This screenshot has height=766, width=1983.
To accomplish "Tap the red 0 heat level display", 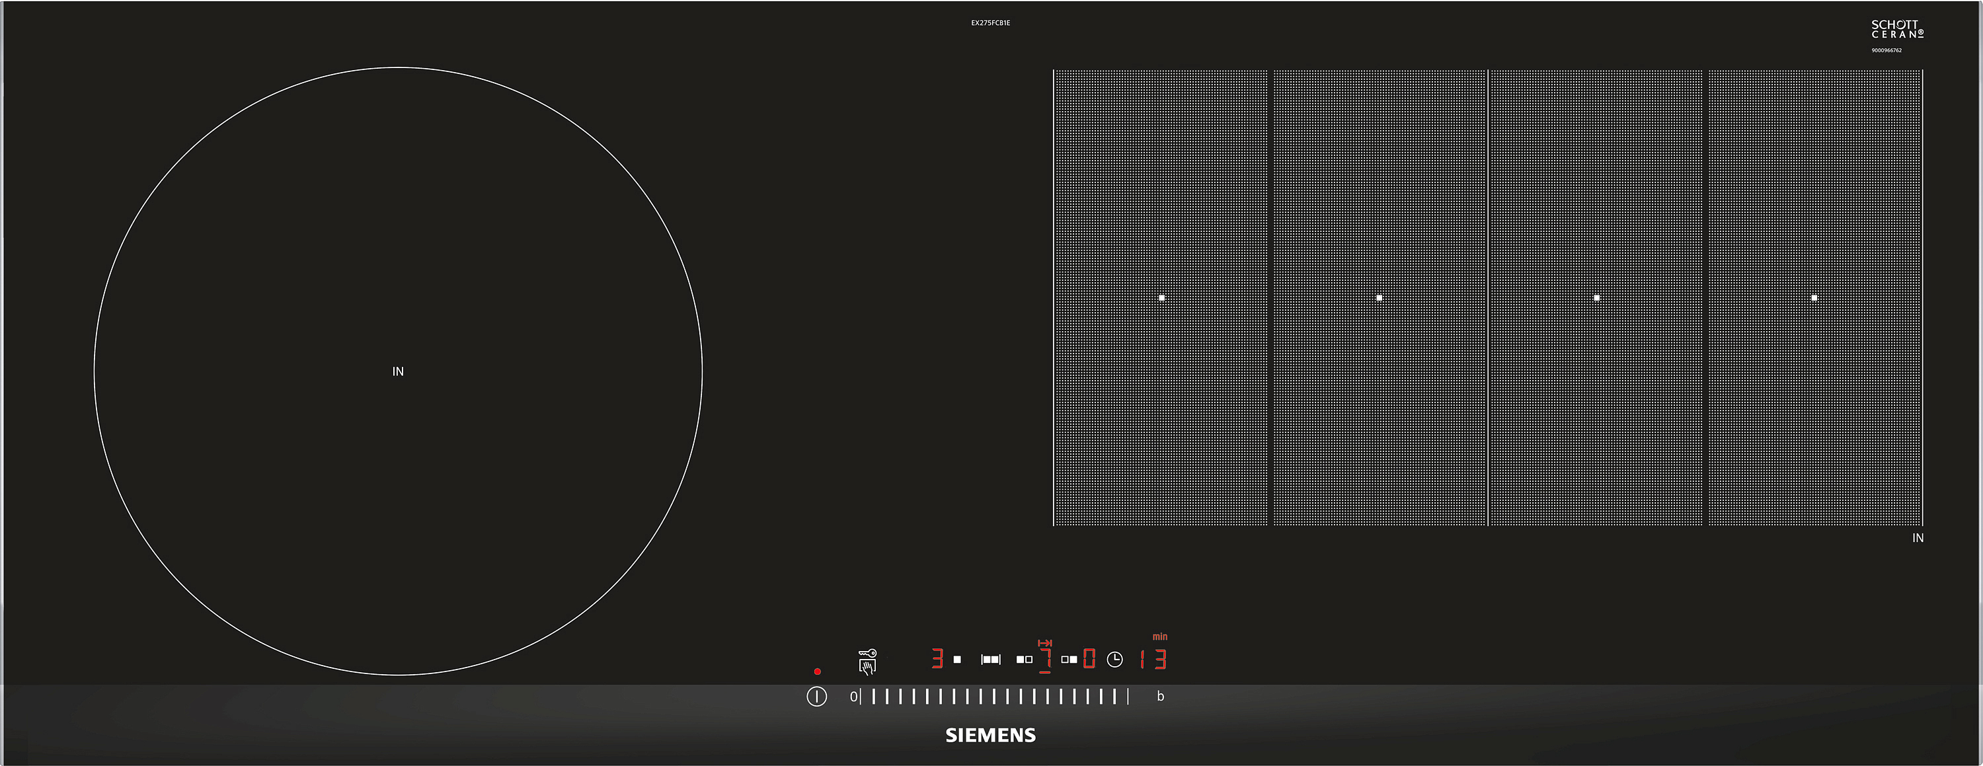I will tap(1089, 659).
